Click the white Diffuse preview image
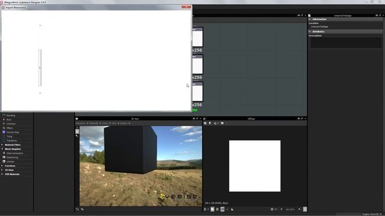This screenshot has width=385, height=216. tap(254, 166)
